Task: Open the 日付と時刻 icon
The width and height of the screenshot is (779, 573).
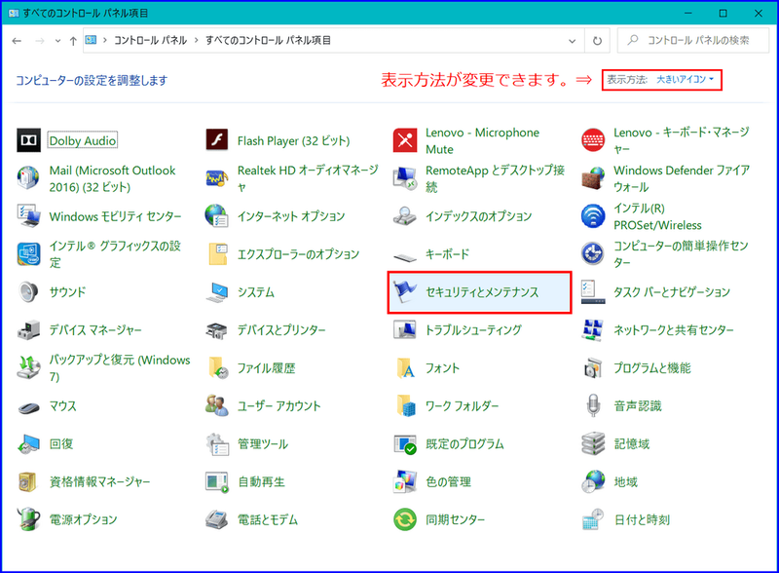Action: pyautogui.click(x=593, y=518)
